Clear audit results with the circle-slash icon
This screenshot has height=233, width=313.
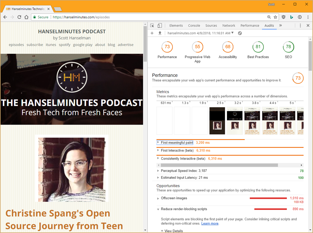pos(240,33)
